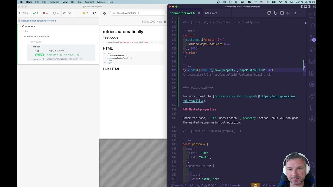Click the passed tests counter checkmark
The image size is (333, 187).
pyautogui.click(x=34, y=13)
